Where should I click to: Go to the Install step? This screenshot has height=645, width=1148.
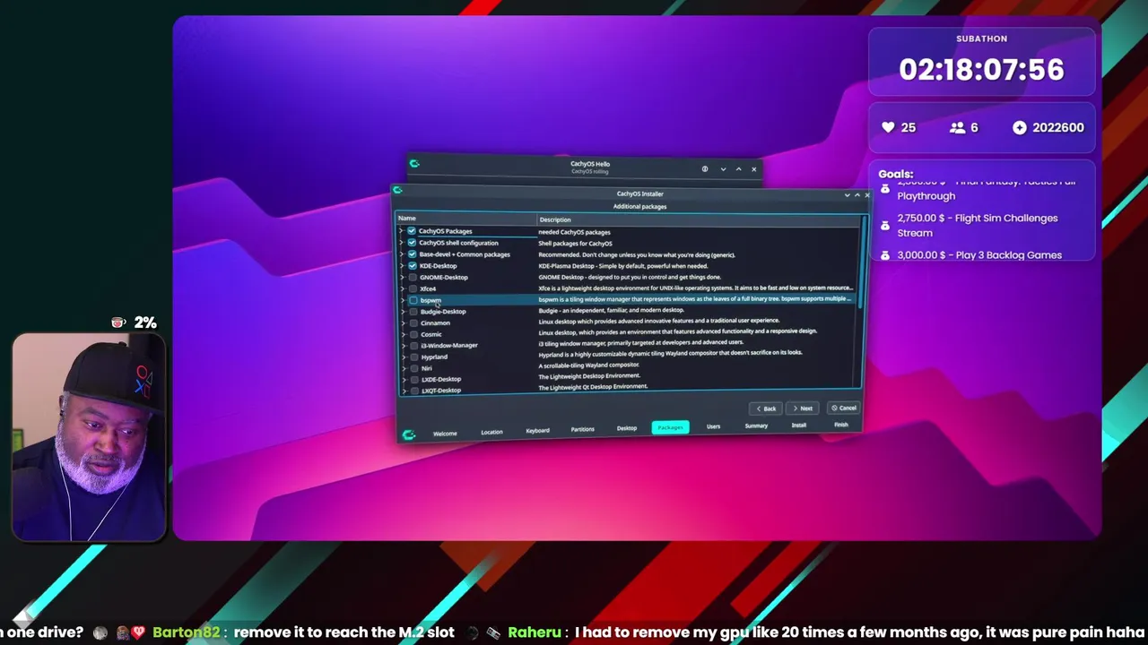point(798,425)
